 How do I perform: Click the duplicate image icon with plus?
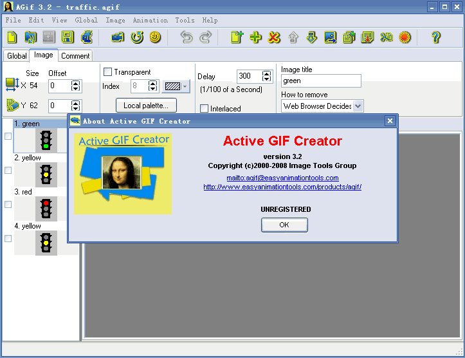(349, 37)
